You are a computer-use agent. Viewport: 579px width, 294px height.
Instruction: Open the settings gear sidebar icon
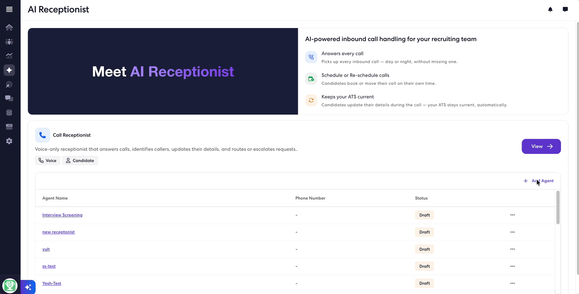point(9,141)
